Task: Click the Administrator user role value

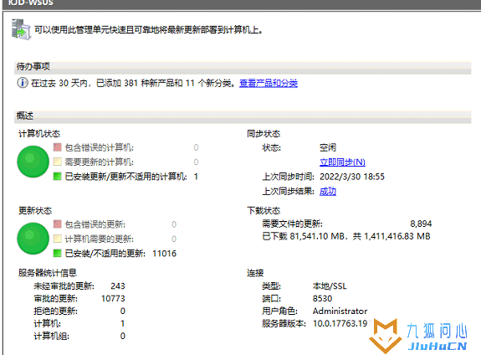Action: coord(340,311)
